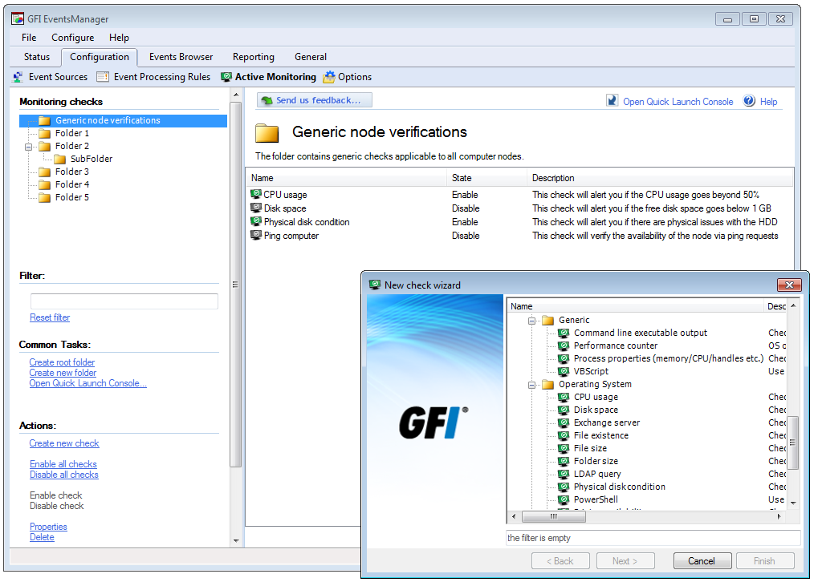Close the New check wizard dialog
The image size is (814, 582).
tap(790, 285)
